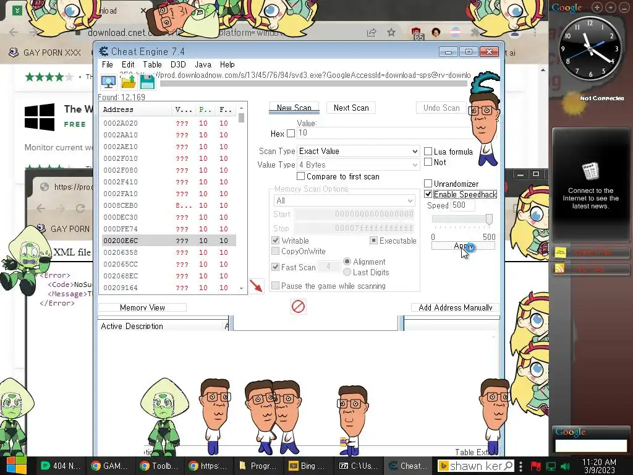Click the speedhack speed slider handle
Viewport: 633px width, 475px height.
[489, 220]
